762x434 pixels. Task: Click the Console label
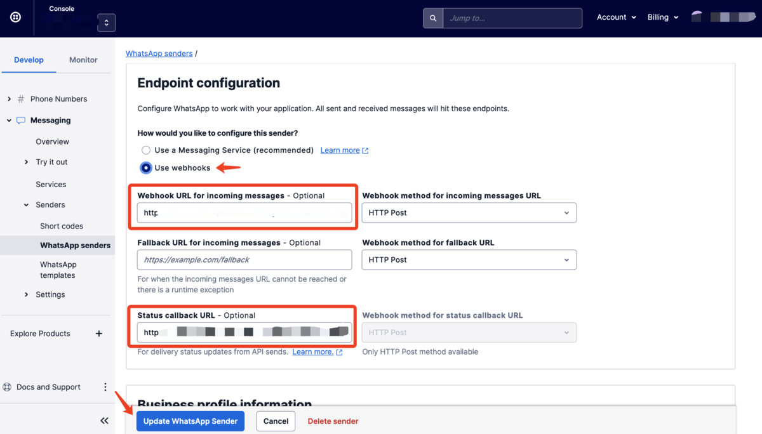pyautogui.click(x=62, y=9)
